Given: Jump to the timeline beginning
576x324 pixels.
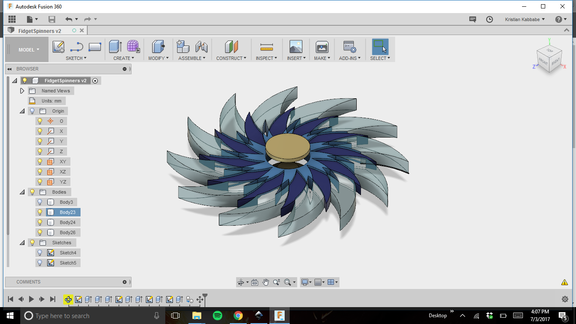Looking at the screenshot, I should click(x=11, y=299).
